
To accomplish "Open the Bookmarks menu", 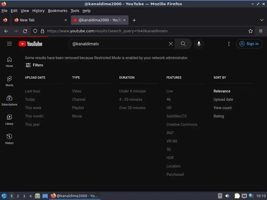I will pos(58,11).
